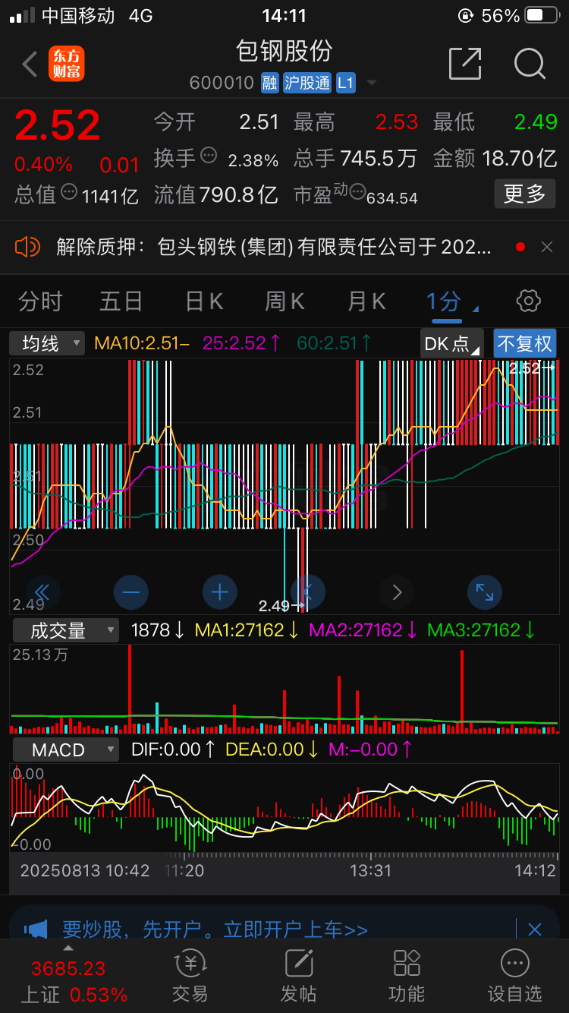Viewport: 569px width, 1013px height.
Task: Open the chart settings gear icon
Action: point(528,301)
